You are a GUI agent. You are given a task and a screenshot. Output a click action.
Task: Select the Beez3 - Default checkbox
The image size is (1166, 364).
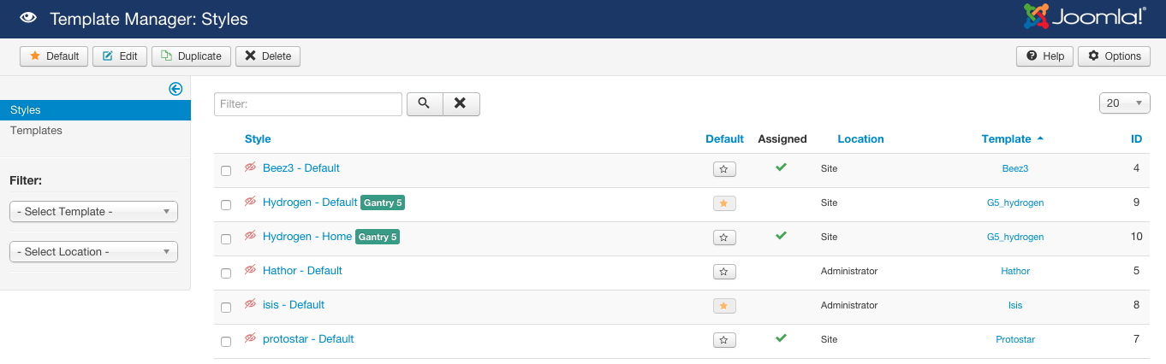pos(226,171)
